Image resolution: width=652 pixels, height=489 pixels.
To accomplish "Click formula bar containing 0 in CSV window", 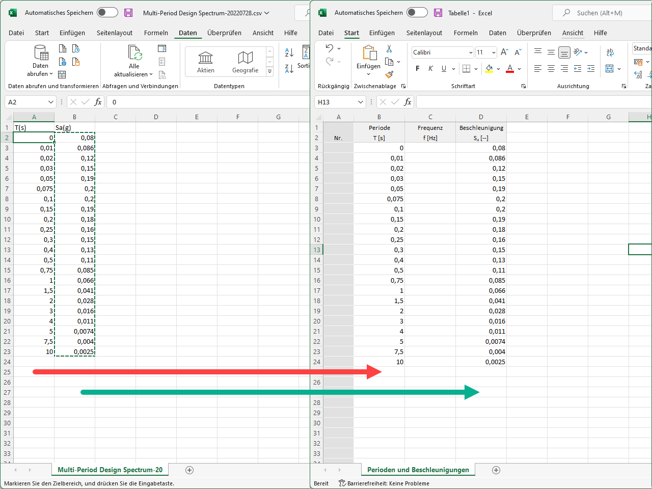I will coord(208,102).
